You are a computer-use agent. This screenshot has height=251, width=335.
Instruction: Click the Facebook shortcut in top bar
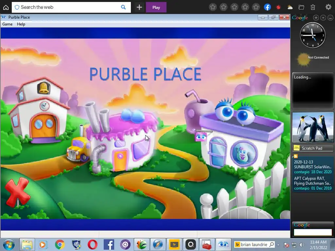coord(267,7)
